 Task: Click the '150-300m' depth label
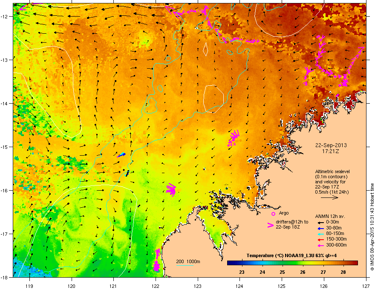[336, 239]
